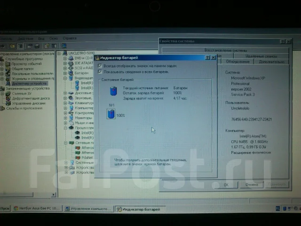
Task: Collapse the Видеоадаптеры device category
Action: 65,78
